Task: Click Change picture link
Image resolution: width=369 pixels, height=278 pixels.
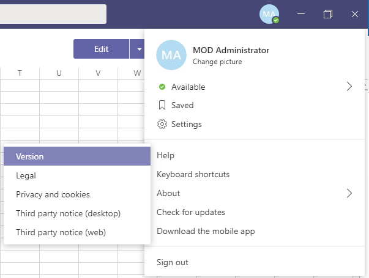Action: [217, 62]
